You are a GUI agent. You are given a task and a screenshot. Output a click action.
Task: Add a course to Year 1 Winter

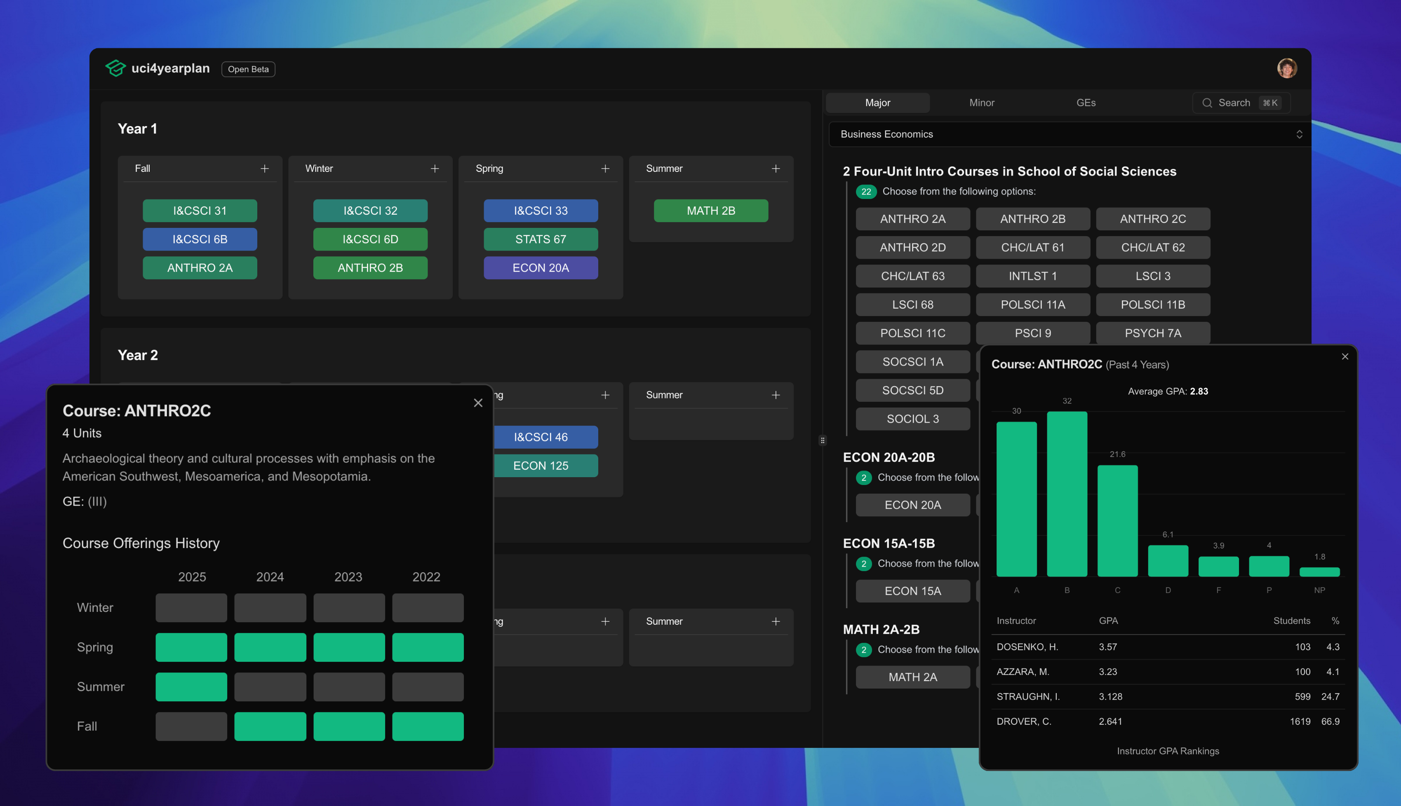[x=435, y=168]
